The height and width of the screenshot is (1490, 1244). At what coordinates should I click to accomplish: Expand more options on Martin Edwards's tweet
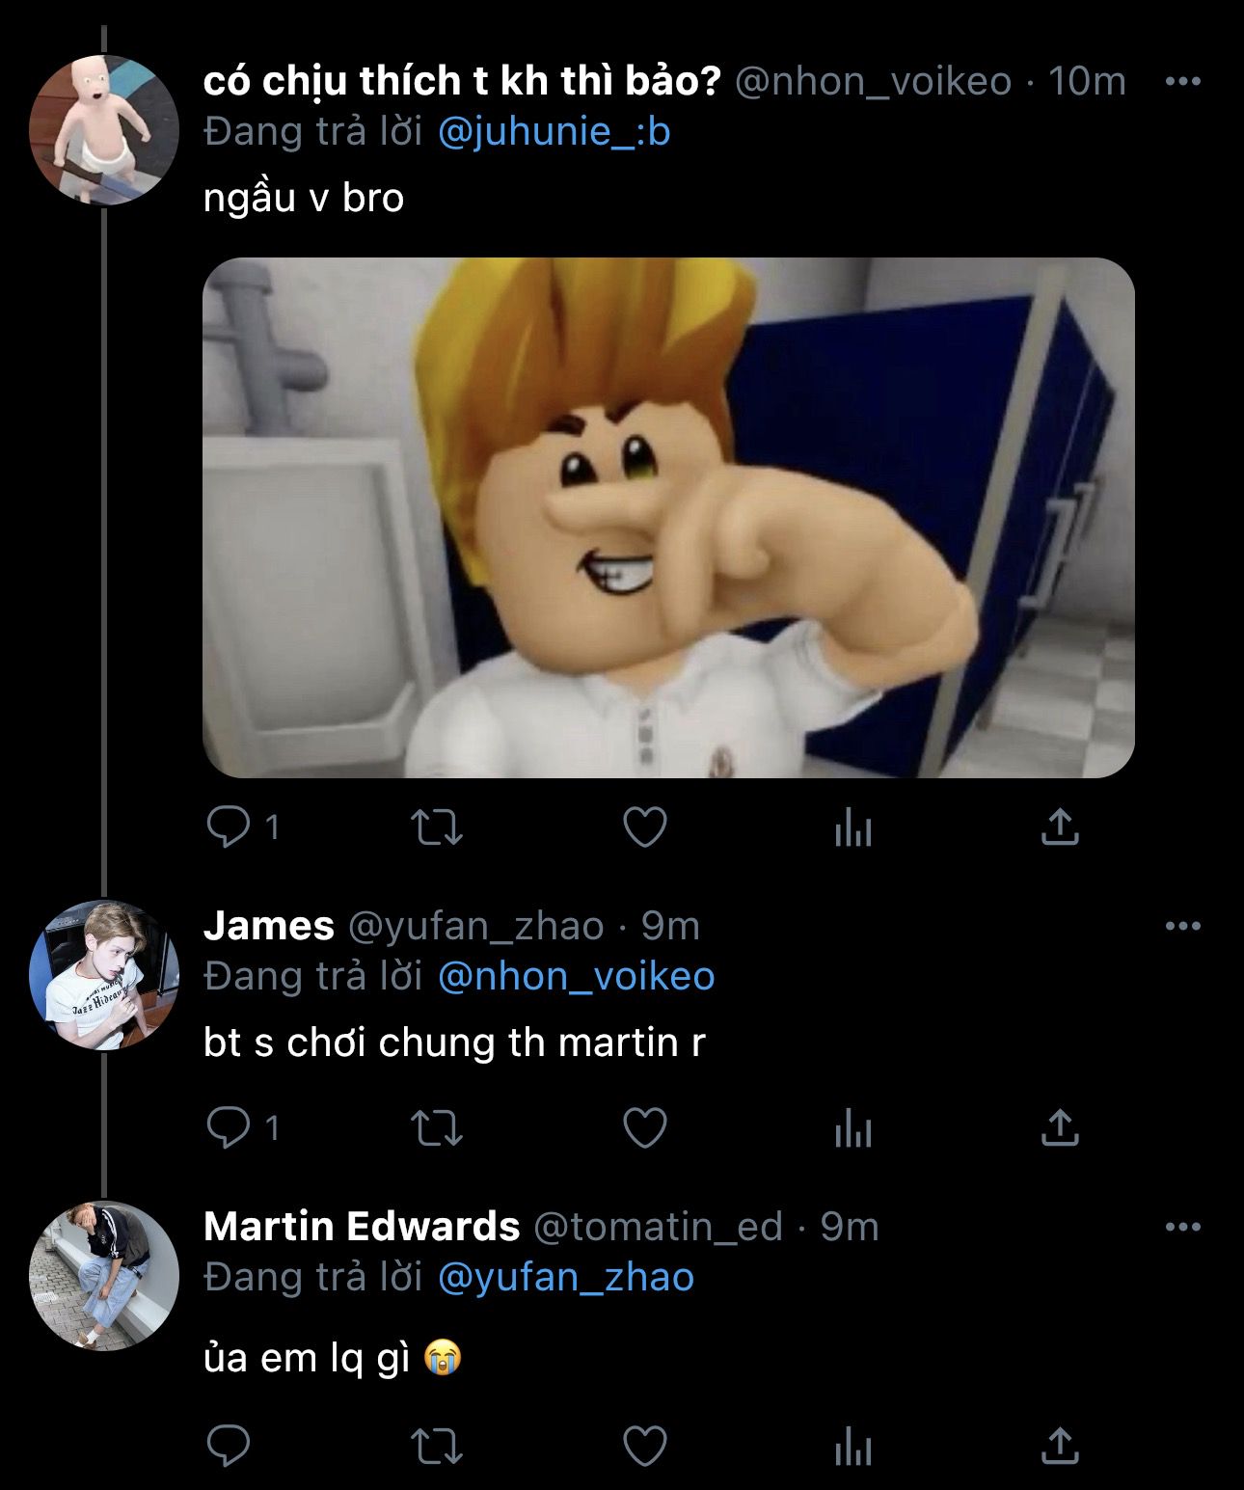[1182, 1227]
